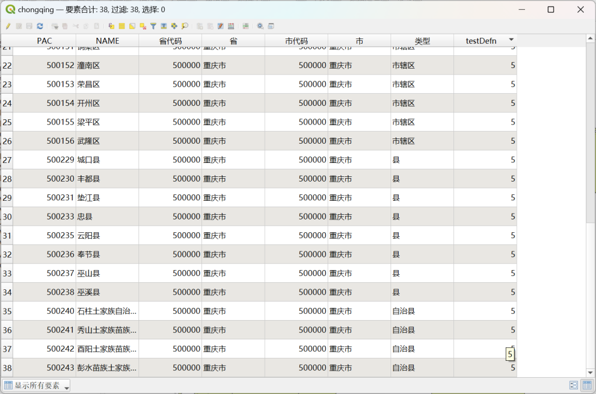Sort by the 省代码 column header

click(x=171, y=41)
